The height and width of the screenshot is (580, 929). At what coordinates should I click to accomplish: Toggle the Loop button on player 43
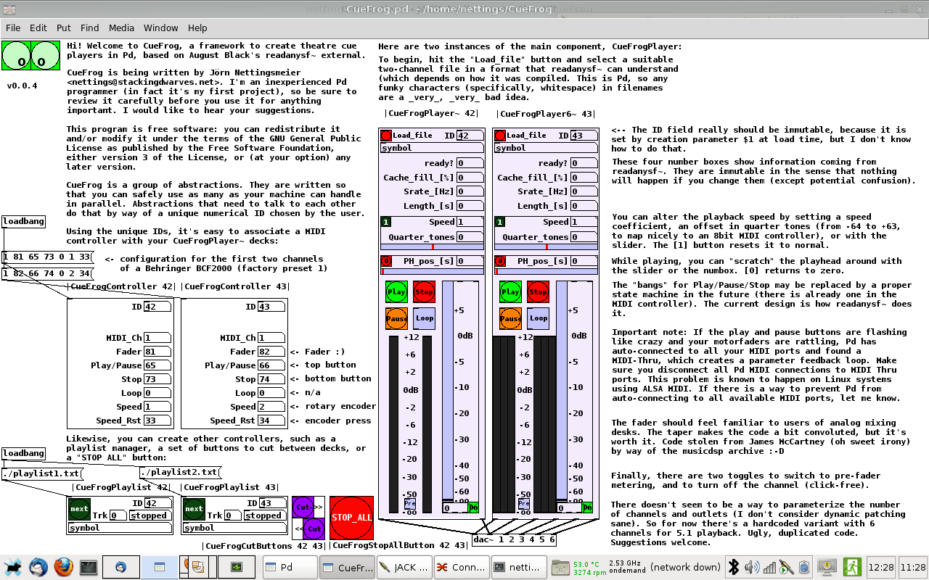tap(538, 318)
